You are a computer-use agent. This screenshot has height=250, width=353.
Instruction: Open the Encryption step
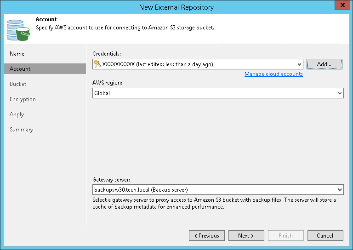[23, 99]
